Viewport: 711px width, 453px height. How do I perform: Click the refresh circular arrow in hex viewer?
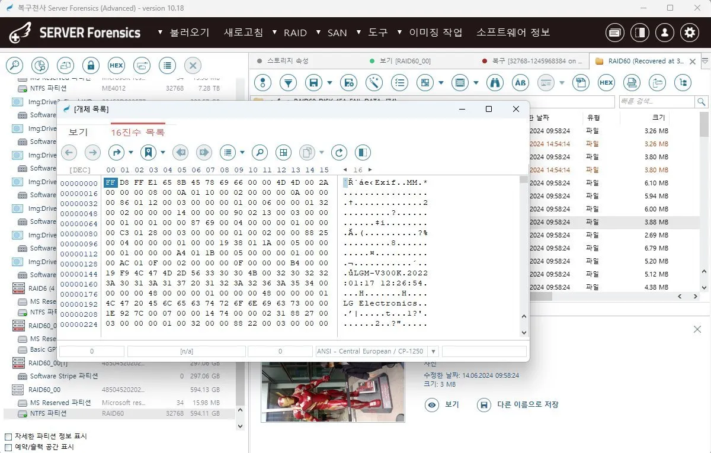click(x=339, y=152)
